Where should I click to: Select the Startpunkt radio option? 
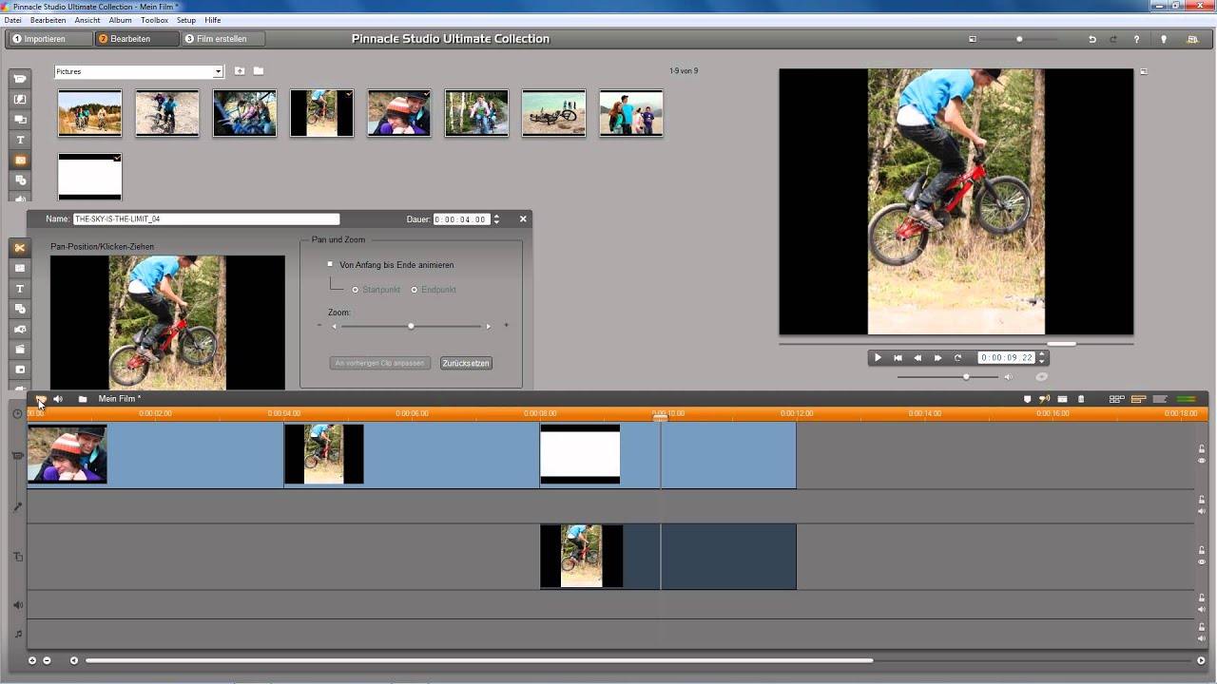click(x=356, y=290)
